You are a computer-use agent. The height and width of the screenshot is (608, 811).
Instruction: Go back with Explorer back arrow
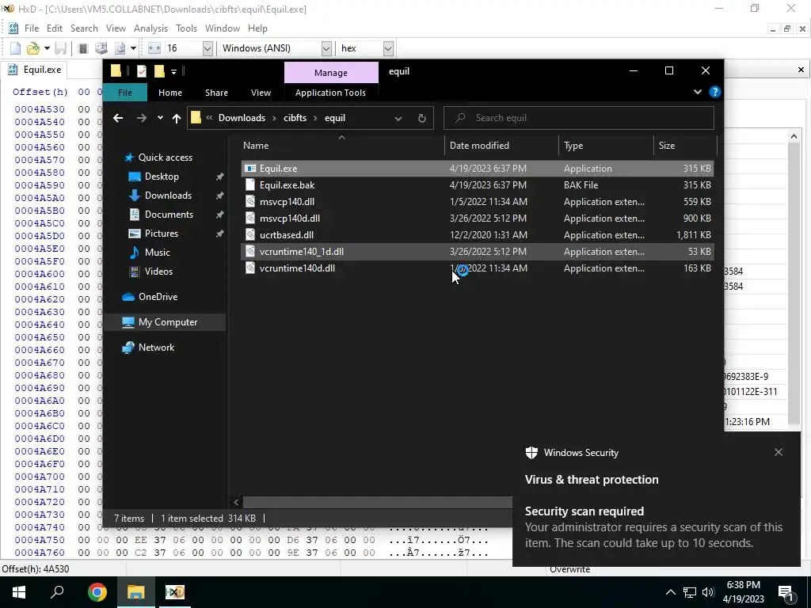[118, 119]
